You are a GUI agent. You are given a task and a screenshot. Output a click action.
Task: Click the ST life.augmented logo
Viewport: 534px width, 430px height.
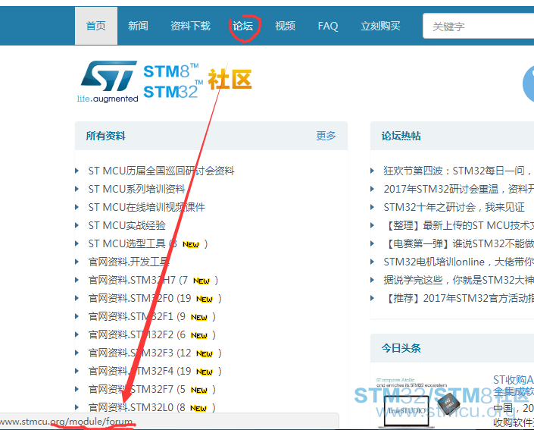point(108,82)
